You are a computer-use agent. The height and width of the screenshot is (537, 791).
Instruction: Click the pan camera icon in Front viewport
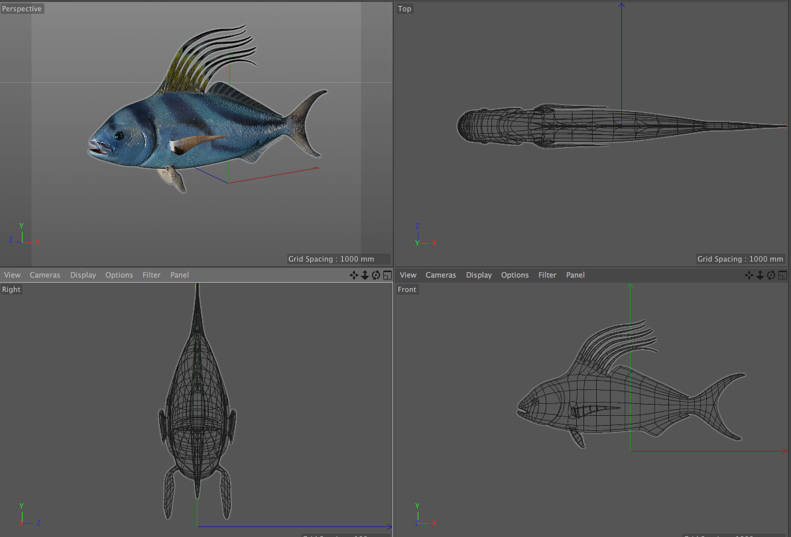[x=749, y=275]
